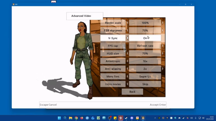Click the Segoe UI font value
Image resolution: width=216 pixels, height=121 pixels.
(145, 76)
